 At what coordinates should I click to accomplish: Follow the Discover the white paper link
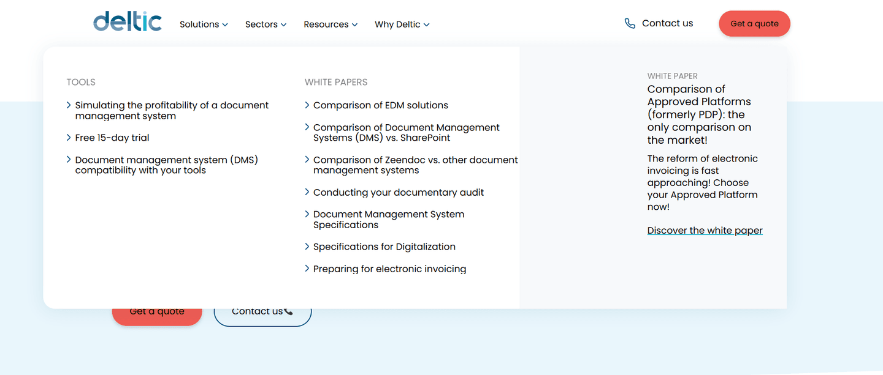pyautogui.click(x=705, y=231)
